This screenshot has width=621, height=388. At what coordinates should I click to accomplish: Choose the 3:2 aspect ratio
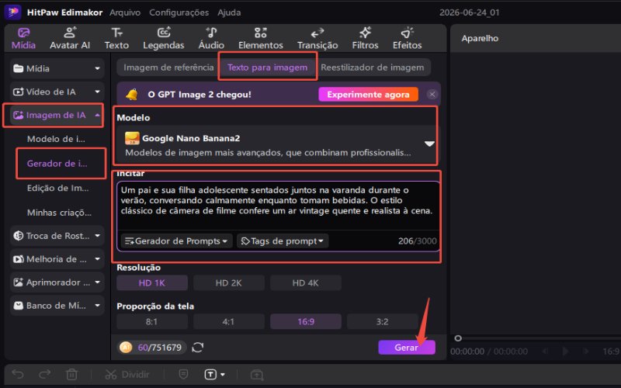tap(382, 321)
